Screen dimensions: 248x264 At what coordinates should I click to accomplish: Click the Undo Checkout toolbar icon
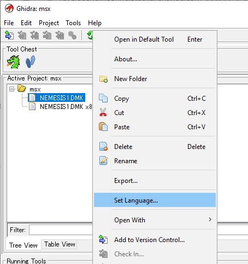60,35
